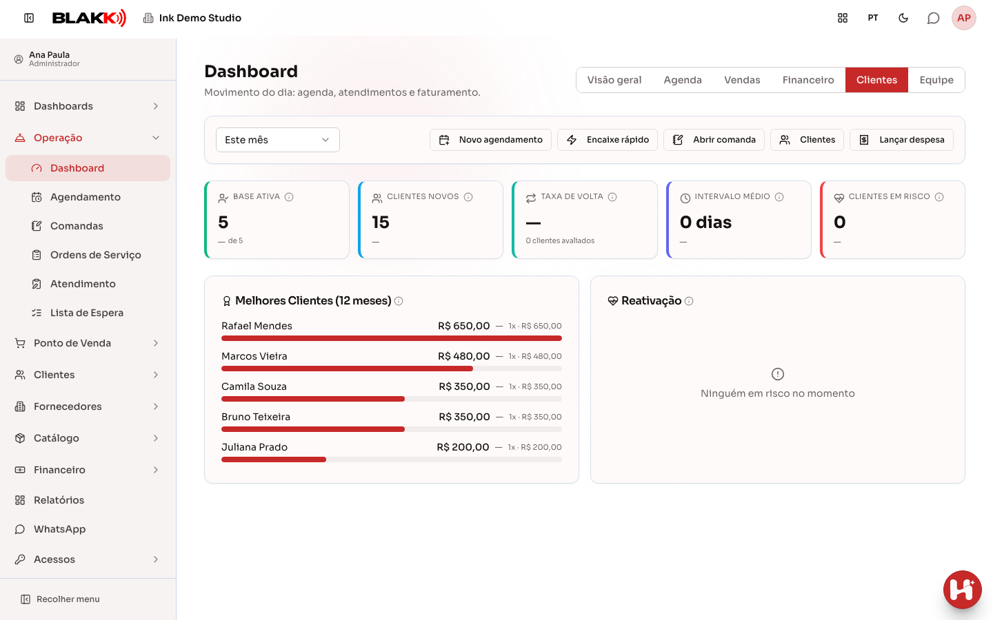Open Agendamento in the sidebar
The image size is (993, 620).
(x=88, y=197)
